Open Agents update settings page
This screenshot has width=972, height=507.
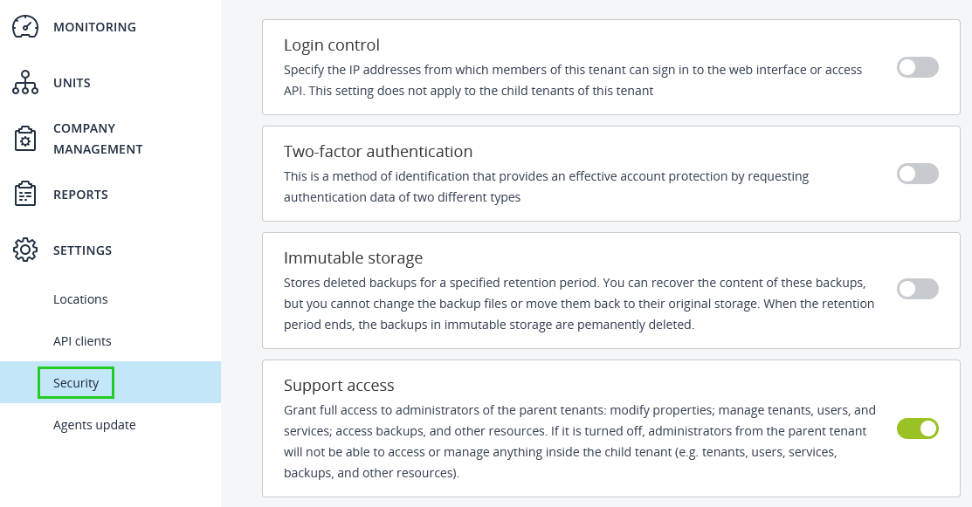(94, 425)
